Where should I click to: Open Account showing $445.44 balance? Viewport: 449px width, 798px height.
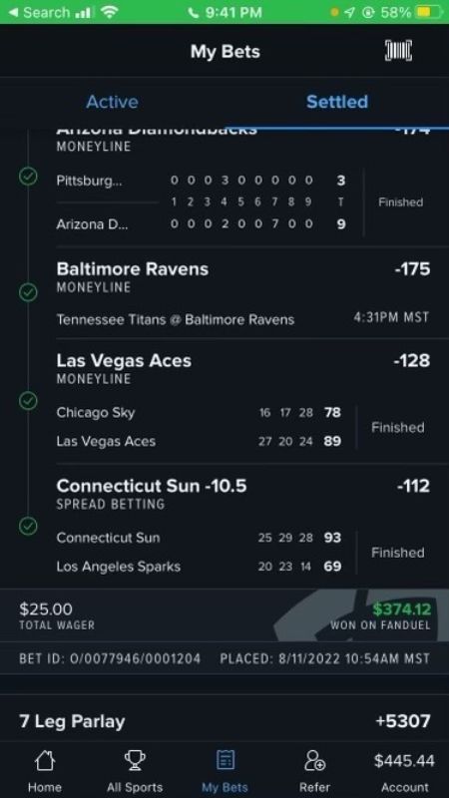coord(404,772)
